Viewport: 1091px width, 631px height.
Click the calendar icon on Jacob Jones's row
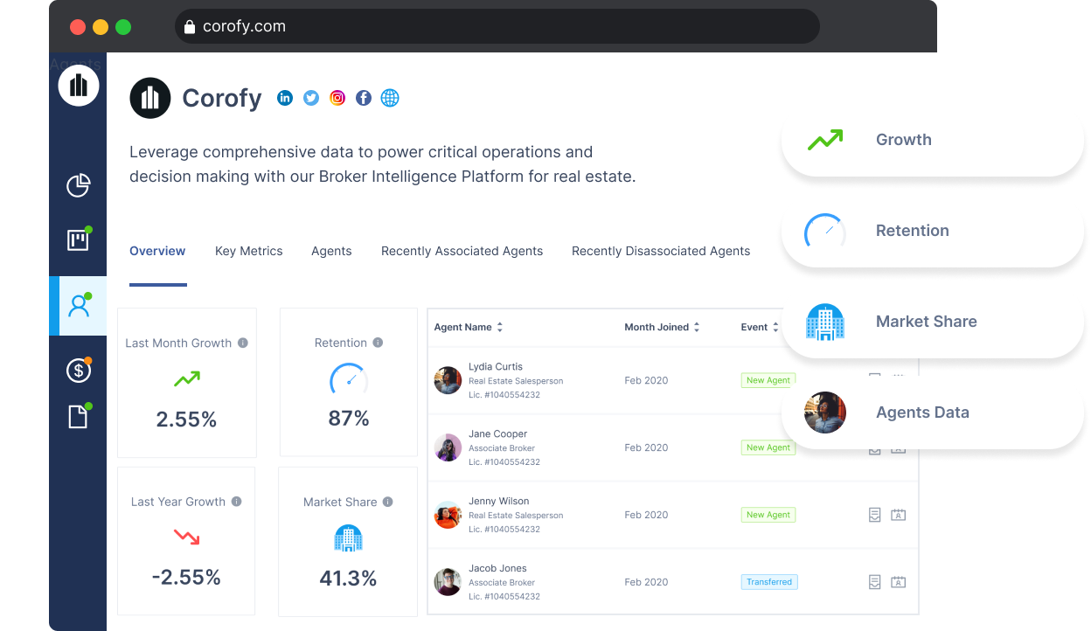pos(898,581)
